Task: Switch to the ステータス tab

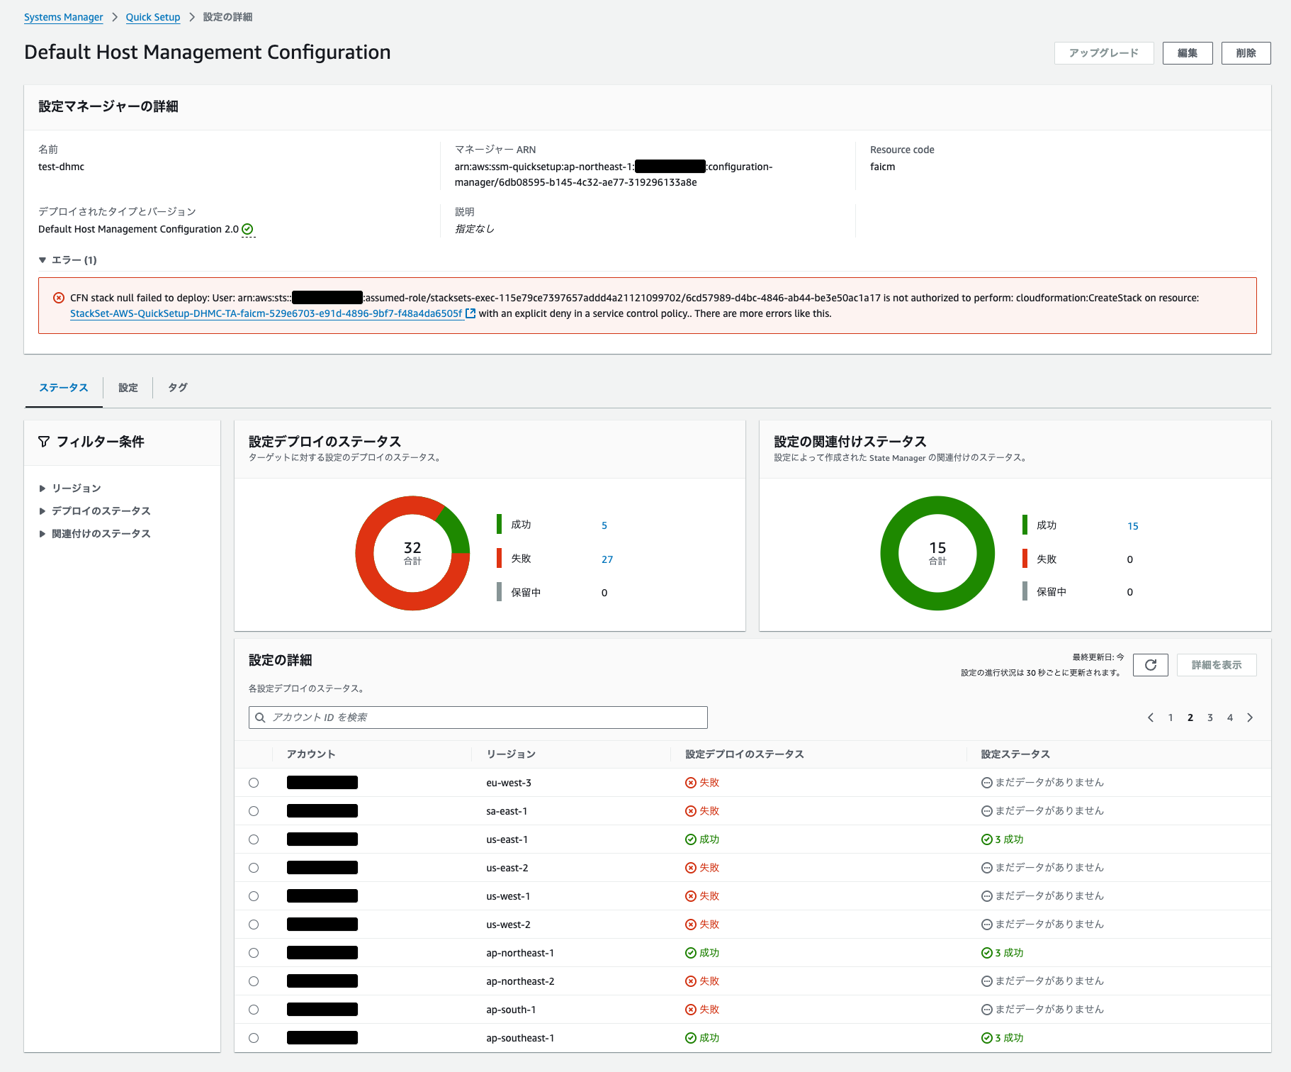Action: tap(64, 388)
